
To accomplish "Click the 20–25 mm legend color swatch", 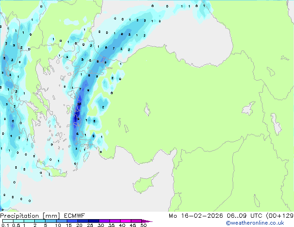I will click(x=83, y=221).
